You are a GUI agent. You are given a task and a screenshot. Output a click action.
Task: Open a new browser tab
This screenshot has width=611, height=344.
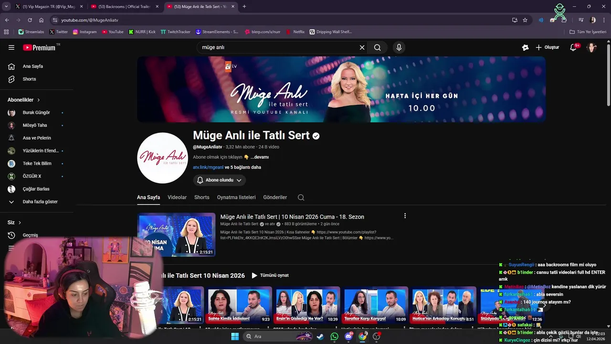tap(244, 7)
